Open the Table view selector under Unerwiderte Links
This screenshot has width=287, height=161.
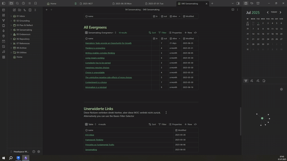pyautogui.click(x=90, y=124)
